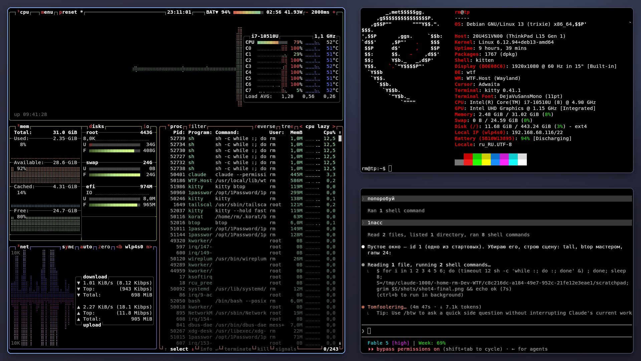Select process 50120 wireplum
Screen dimensions: 641x361
tap(253, 259)
